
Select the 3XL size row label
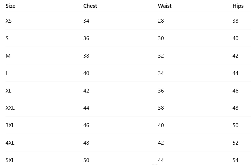pos(10,125)
